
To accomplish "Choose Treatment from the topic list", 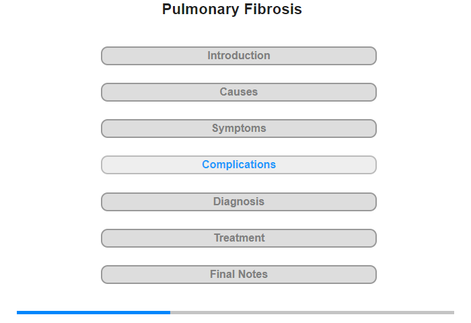I will point(238,238).
